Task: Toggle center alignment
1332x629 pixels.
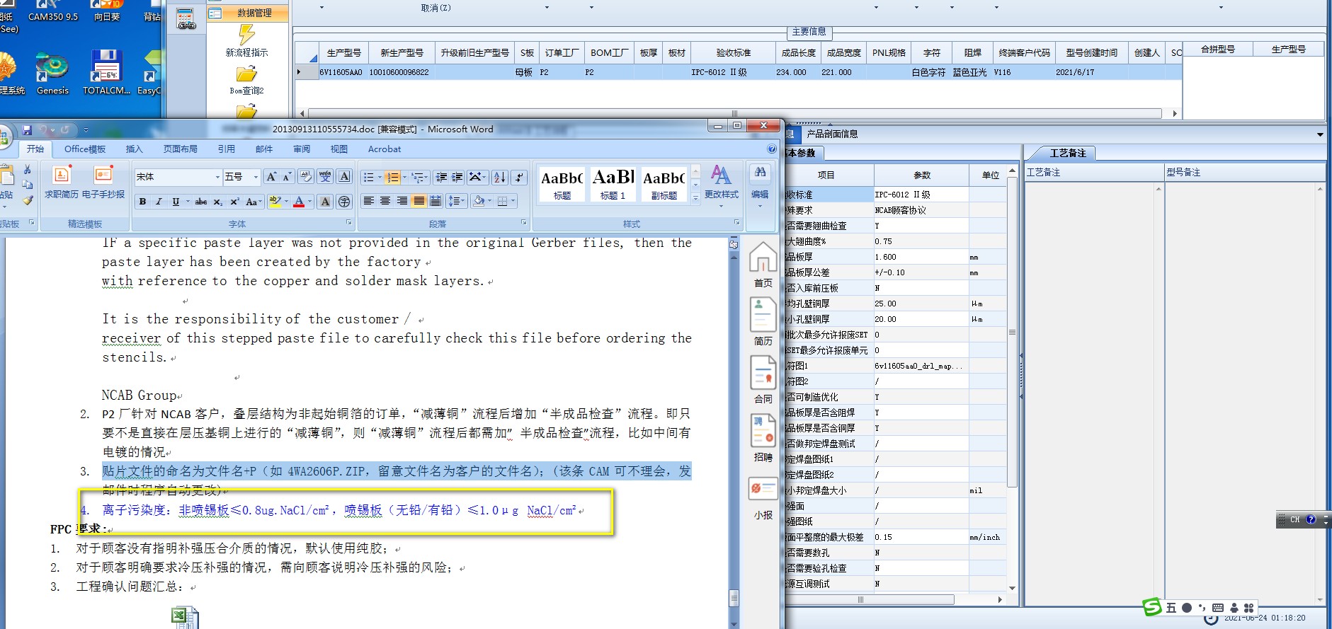Action: pyautogui.click(x=385, y=202)
